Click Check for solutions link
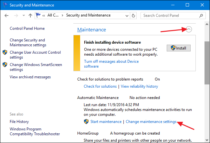 pos(100,86)
